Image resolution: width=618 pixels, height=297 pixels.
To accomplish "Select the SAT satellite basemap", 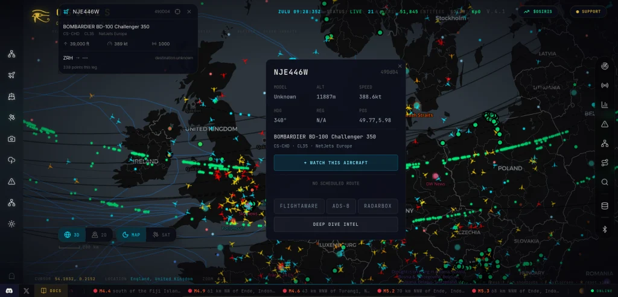I will 161,235.
